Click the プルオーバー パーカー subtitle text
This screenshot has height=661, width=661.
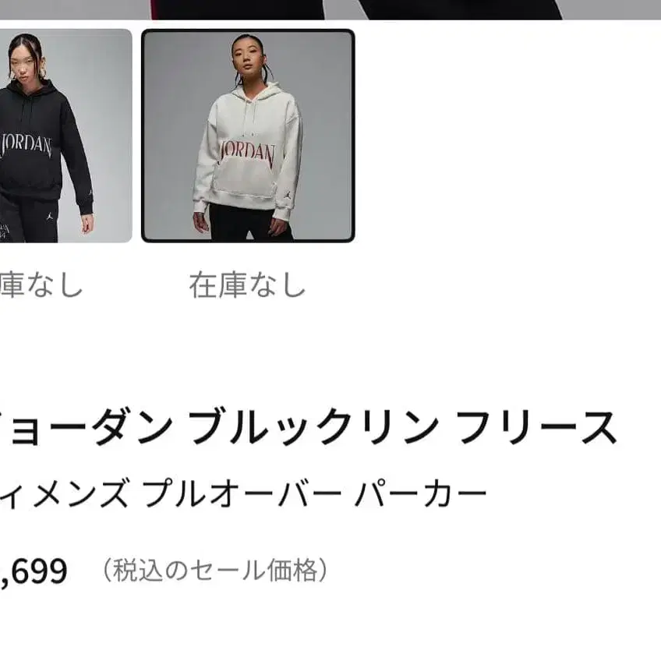(314, 493)
